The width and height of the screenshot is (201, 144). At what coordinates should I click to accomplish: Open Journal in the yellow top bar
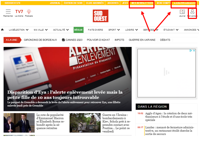pyautogui.click(x=55, y=3)
